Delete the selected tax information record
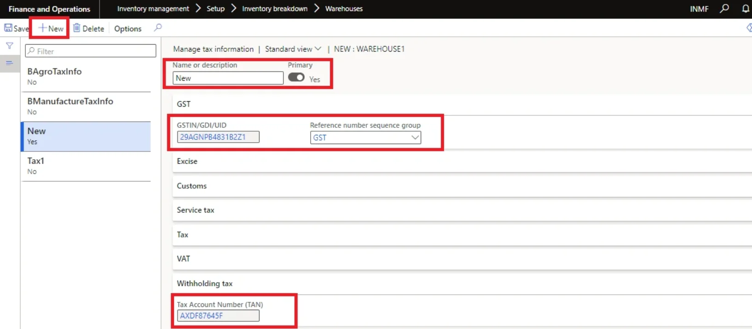This screenshot has width=752, height=329. tap(89, 28)
